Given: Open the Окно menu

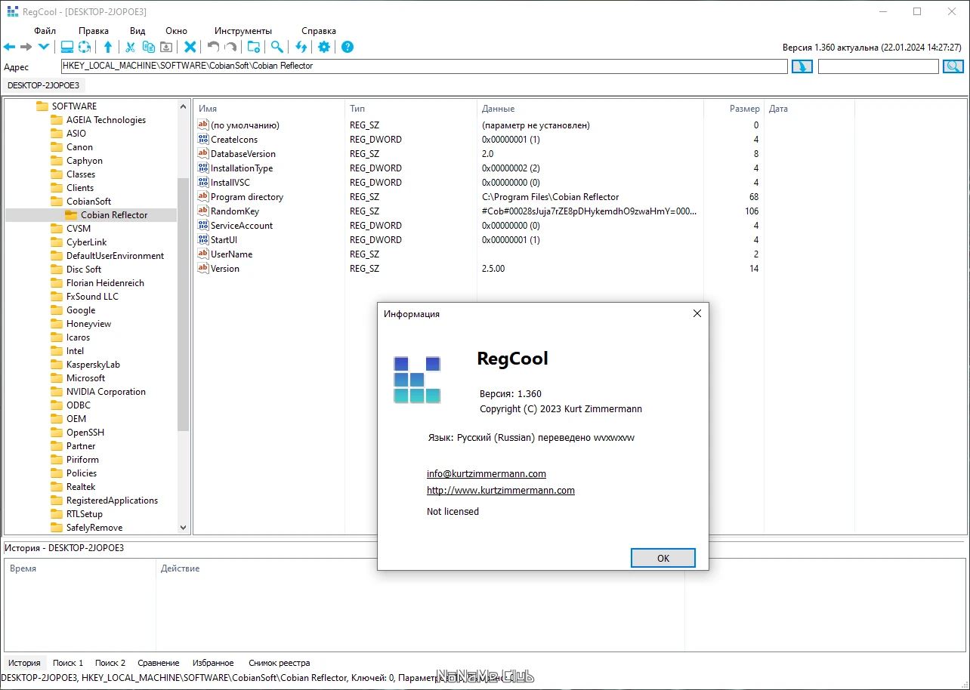Looking at the screenshot, I should (176, 31).
